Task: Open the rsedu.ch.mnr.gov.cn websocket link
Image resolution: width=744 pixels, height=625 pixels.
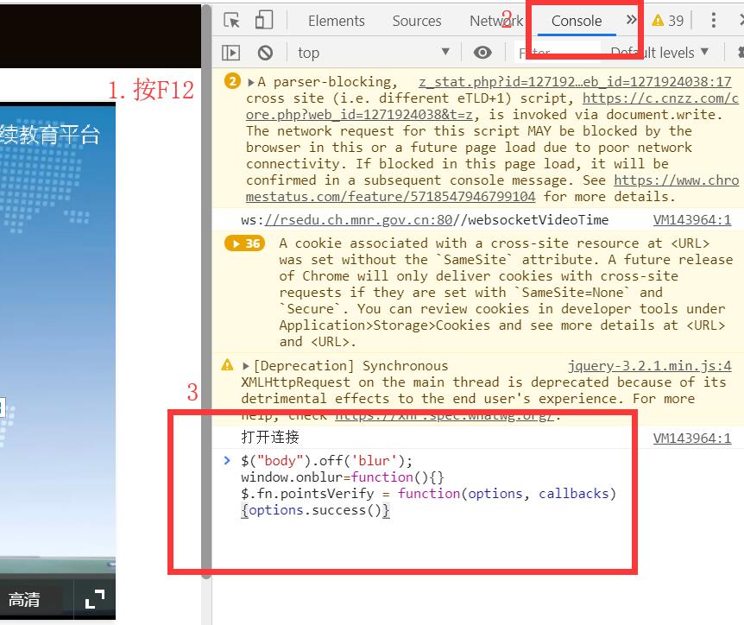Action: pyautogui.click(x=359, y=220)
